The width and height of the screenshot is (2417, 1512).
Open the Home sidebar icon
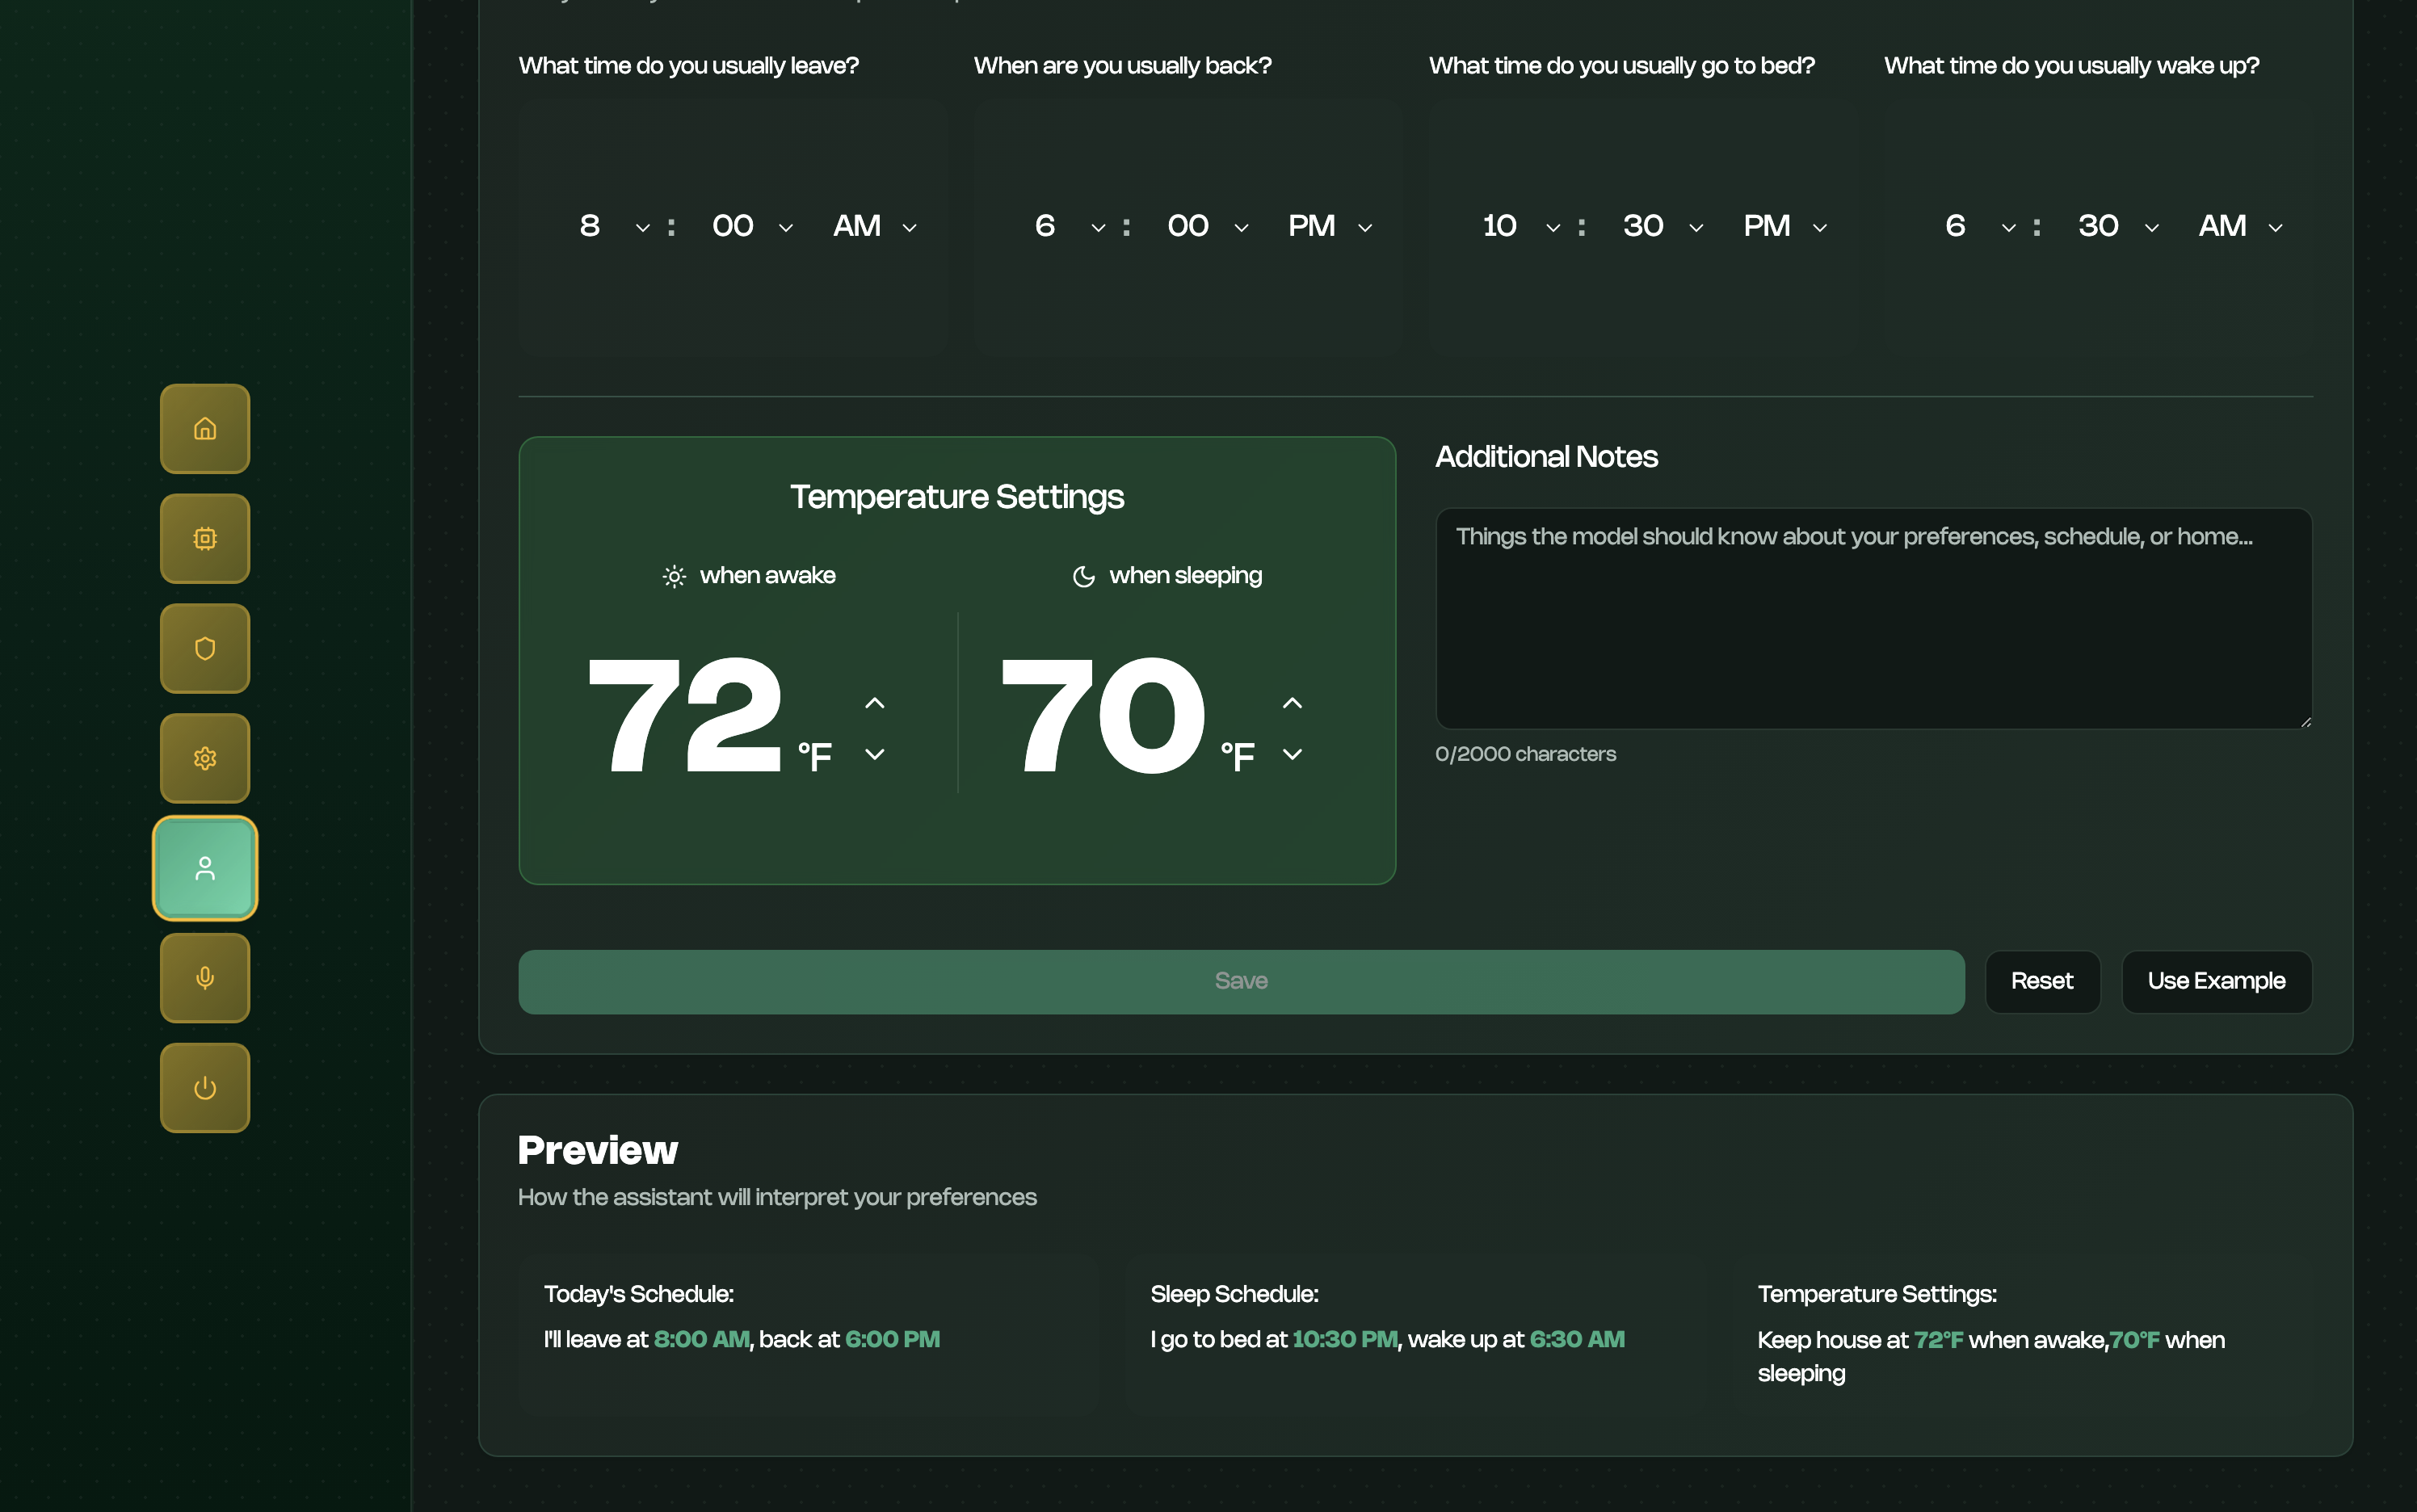(205, 429)
